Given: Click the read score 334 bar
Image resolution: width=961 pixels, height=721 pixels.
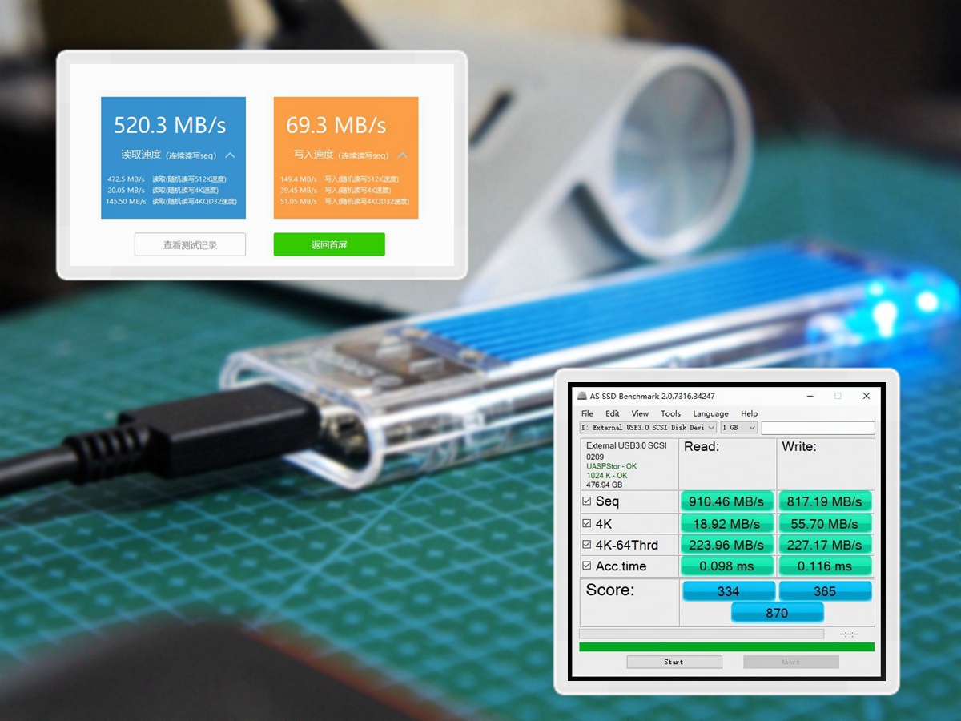Looking at the screenshot, I should pyautogui.click(x=728, y=591).
